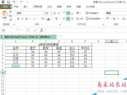This screenshot has width=127, height=95.
Task: Switch to the 数据 Data tab
Action: [x=59, y=7]
